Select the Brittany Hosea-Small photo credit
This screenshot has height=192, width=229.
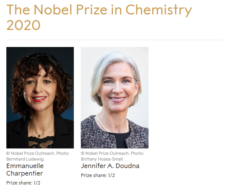(x=102, y=159)
